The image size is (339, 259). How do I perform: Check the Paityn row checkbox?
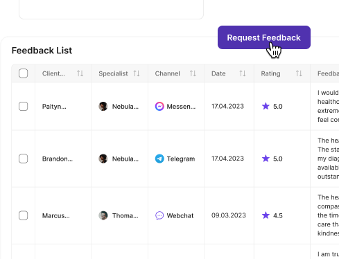24,107
